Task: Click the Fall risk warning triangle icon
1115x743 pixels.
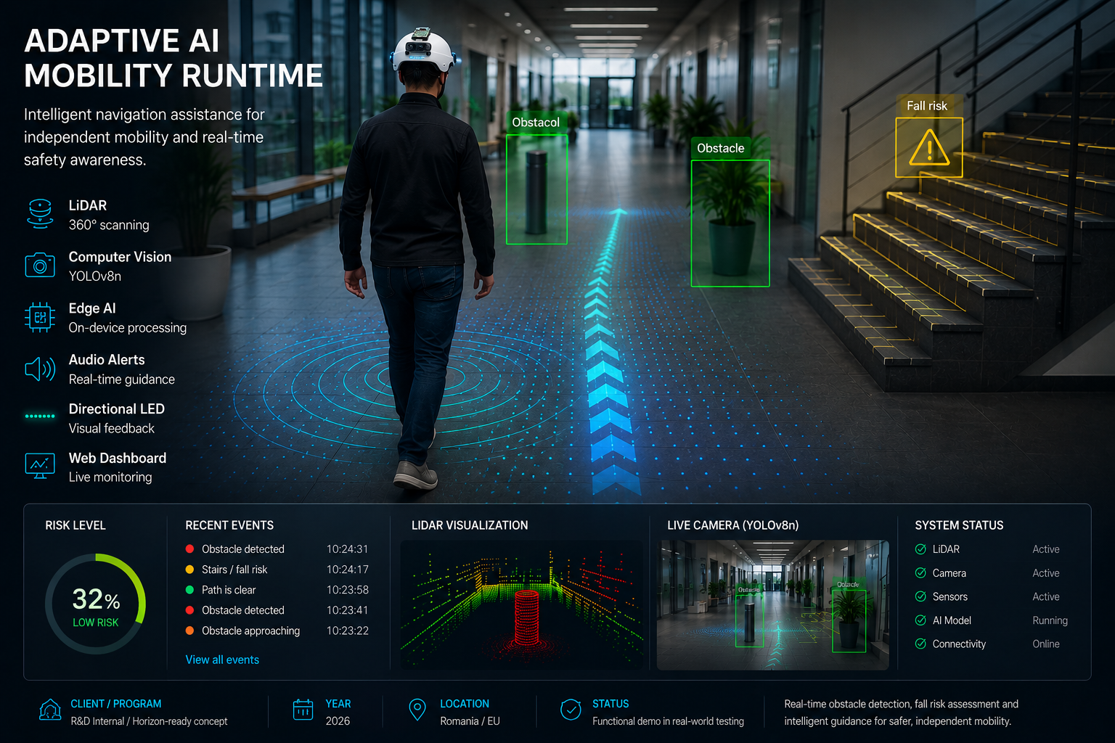Action: click(x=929, y=148)
